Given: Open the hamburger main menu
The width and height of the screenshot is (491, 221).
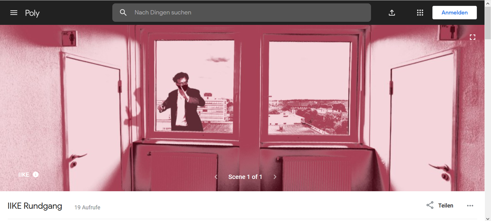Looking at the screenshot, I should pos(14,13).
